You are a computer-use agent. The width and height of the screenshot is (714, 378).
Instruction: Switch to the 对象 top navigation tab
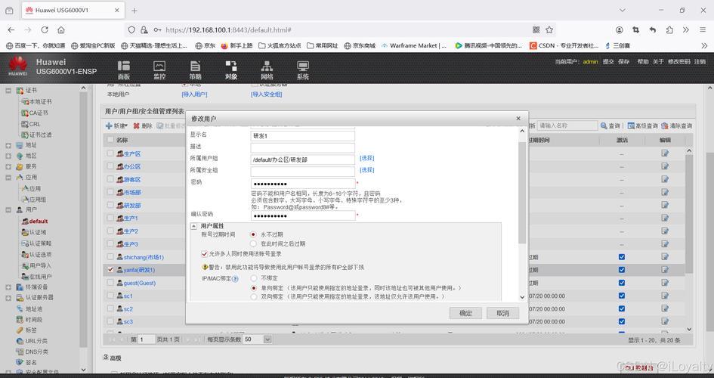[x=231, y=70]
